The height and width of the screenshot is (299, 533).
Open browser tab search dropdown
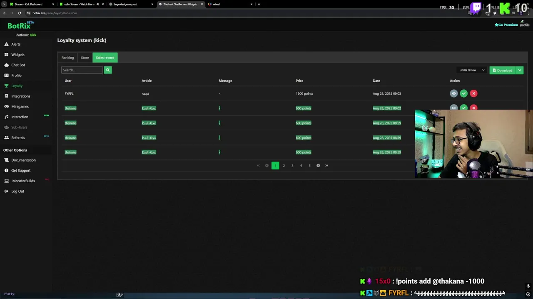[3, 4]
